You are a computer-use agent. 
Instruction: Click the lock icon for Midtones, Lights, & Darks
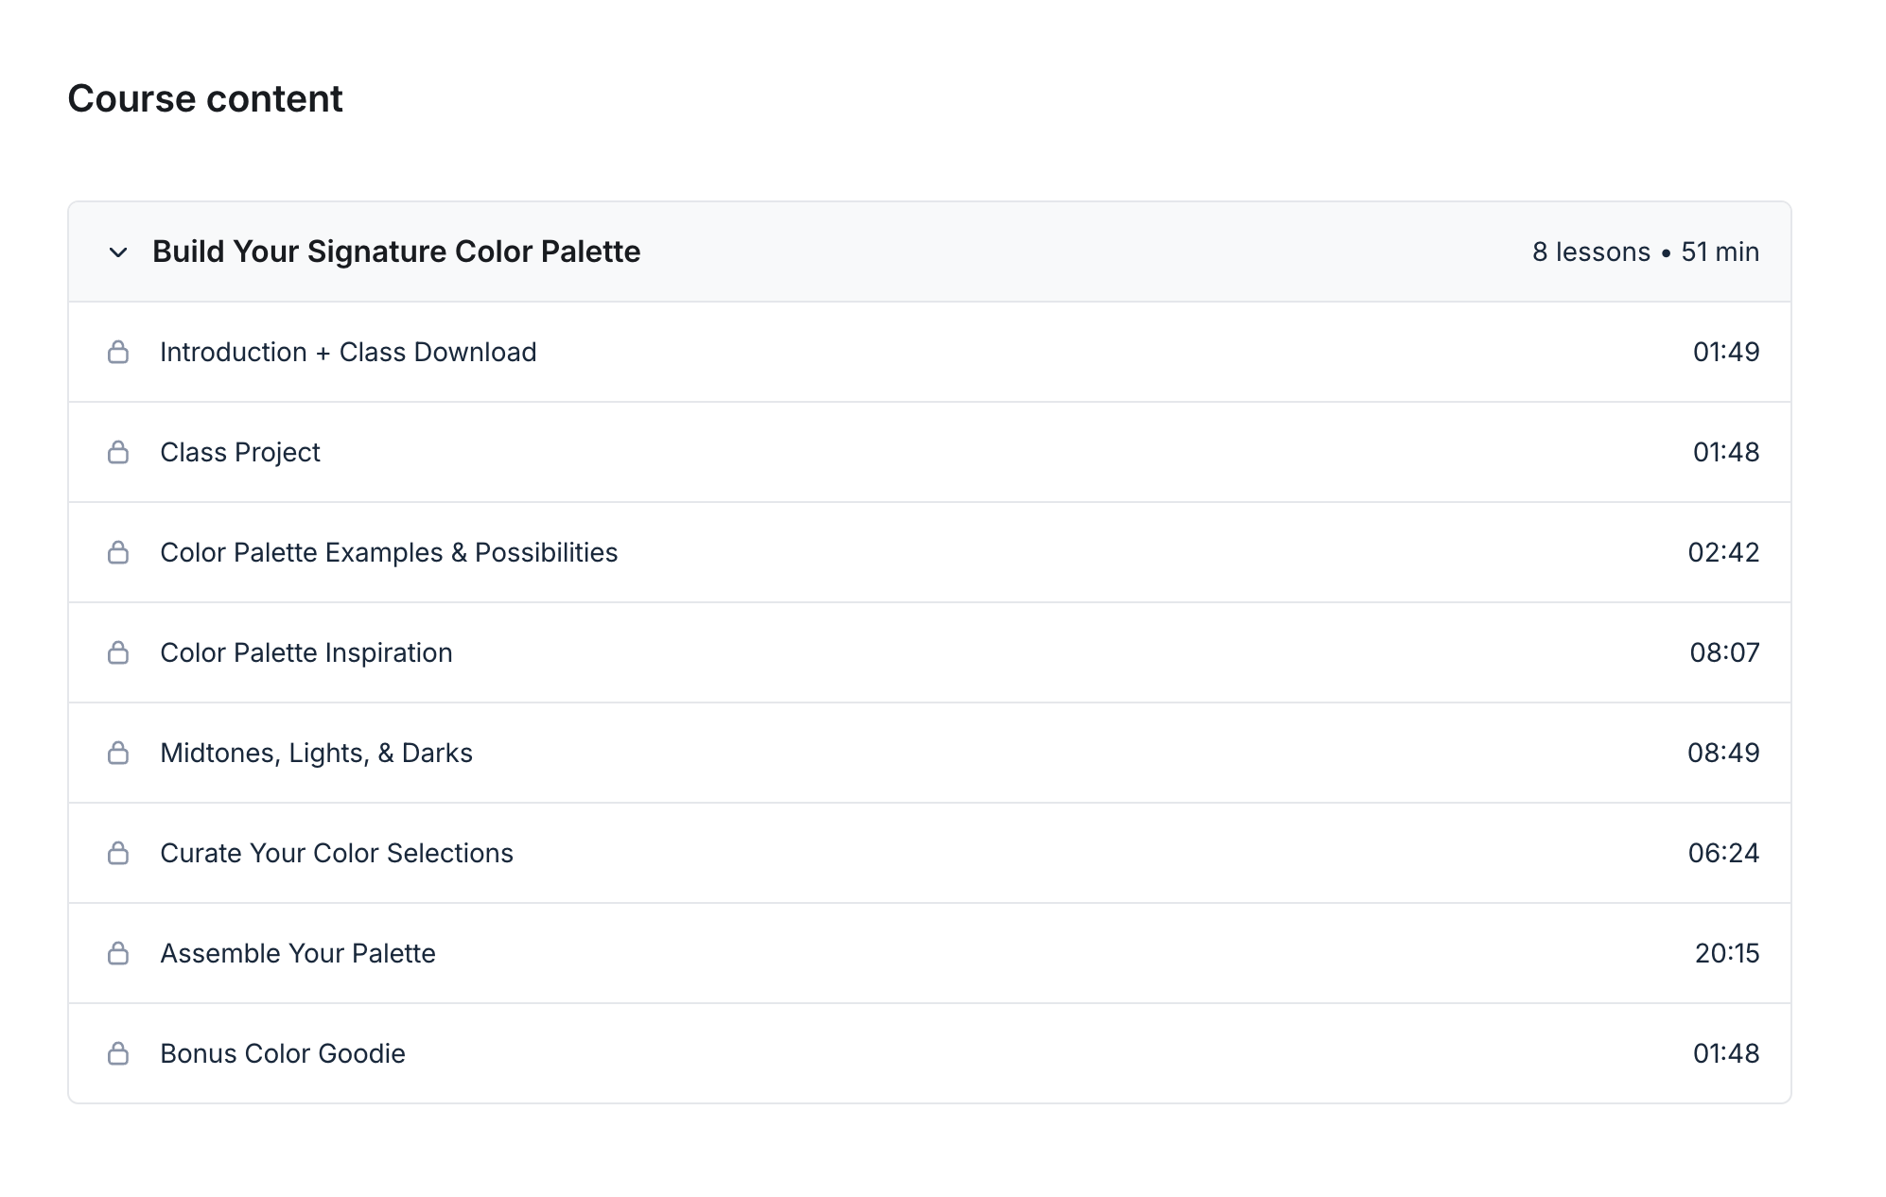coord(119,753)
